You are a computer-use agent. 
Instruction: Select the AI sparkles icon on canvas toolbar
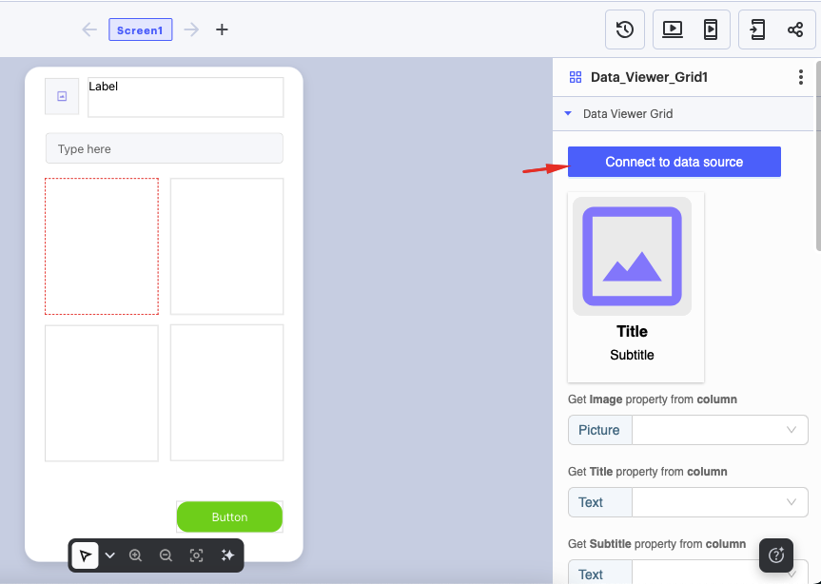(x=226, y=555)
